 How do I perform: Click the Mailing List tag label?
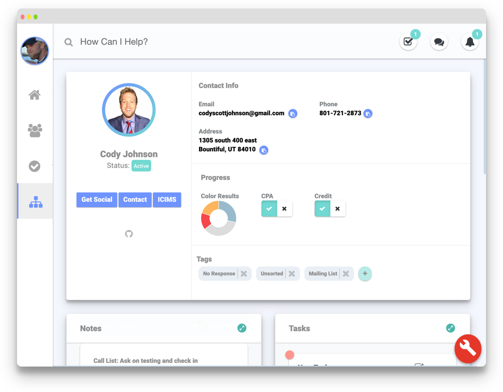(323, 274)
